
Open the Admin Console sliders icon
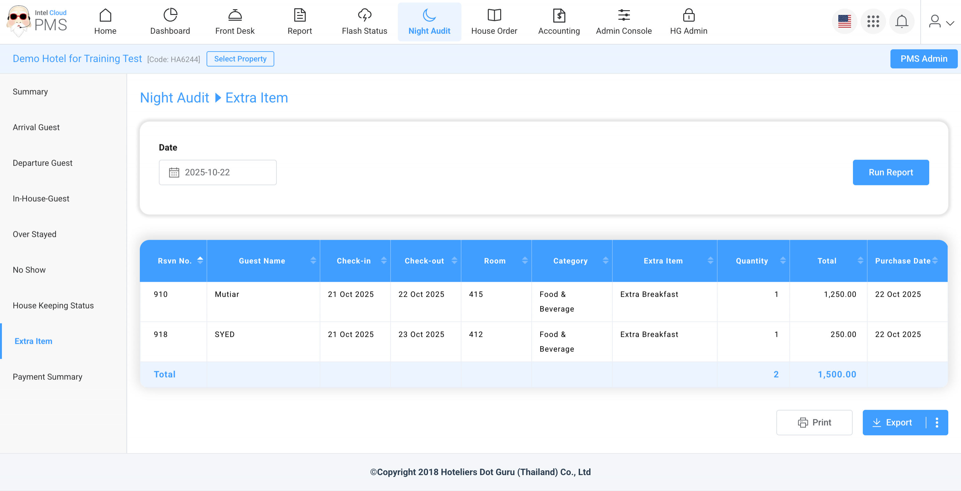pyautogui.click(x=624, y=15)
